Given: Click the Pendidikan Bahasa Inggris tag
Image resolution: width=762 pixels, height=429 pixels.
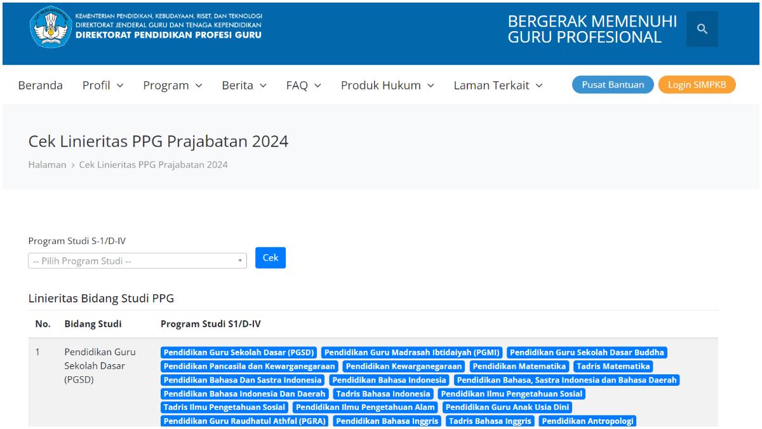Looking at the screenshot, I should point(386,421).
